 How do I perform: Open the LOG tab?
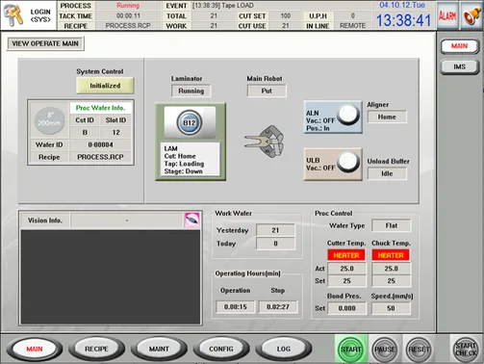284,349
